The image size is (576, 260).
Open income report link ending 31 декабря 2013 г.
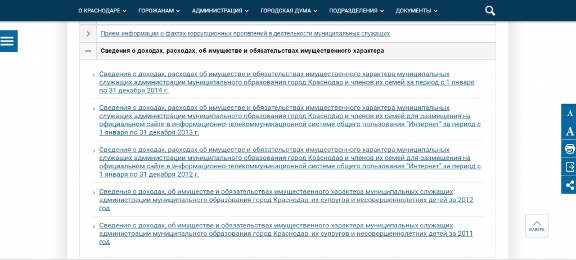(290, 120)
